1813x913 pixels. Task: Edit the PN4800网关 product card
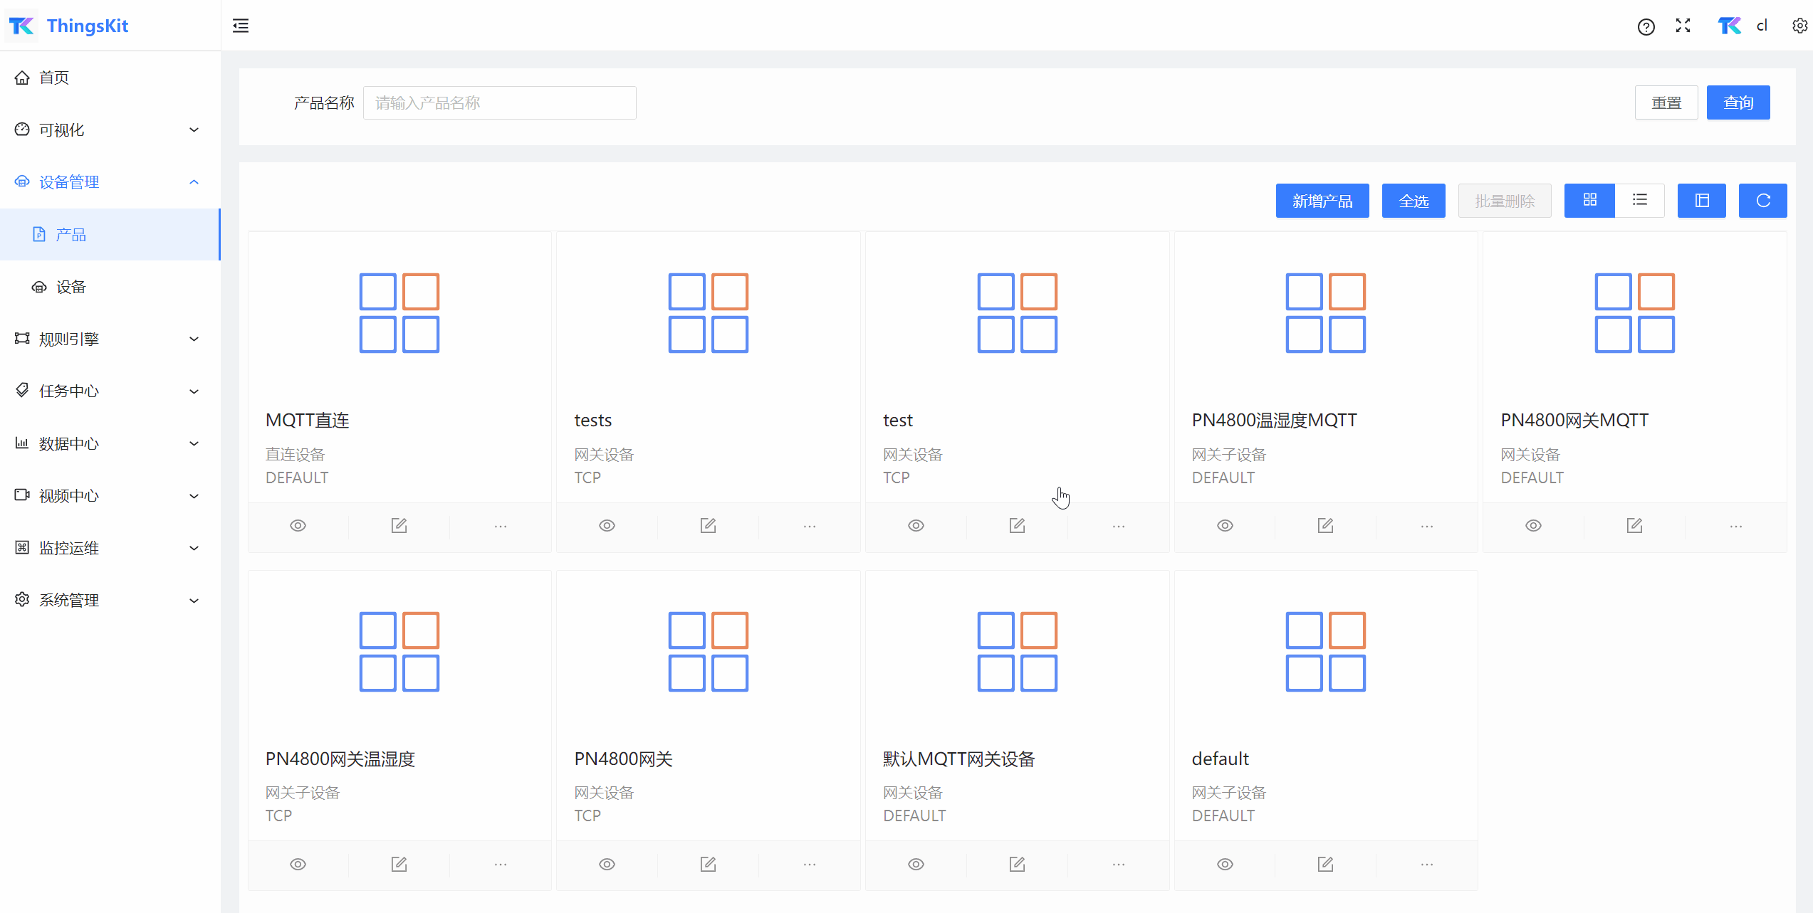(x=708, y=865)
